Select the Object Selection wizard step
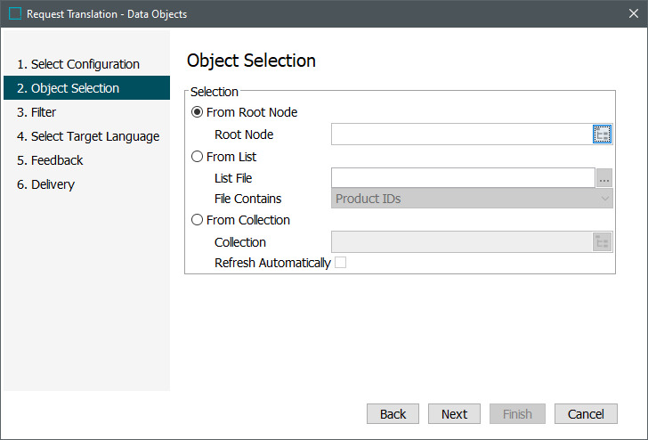This screenshot has height=440, width=648. pos(75,88)
